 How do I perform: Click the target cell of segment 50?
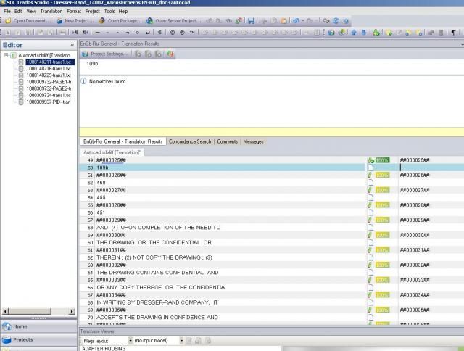point(431,168)
